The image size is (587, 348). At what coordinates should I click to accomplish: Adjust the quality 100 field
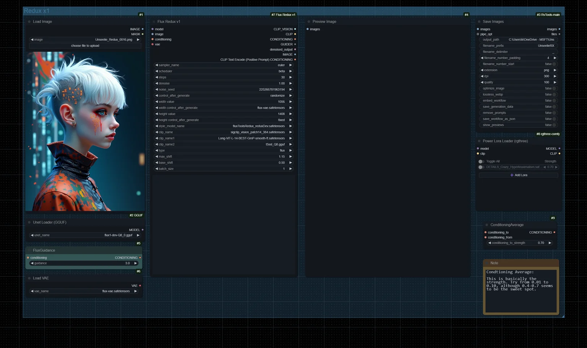pyautogui.click(x=518, y=83)
